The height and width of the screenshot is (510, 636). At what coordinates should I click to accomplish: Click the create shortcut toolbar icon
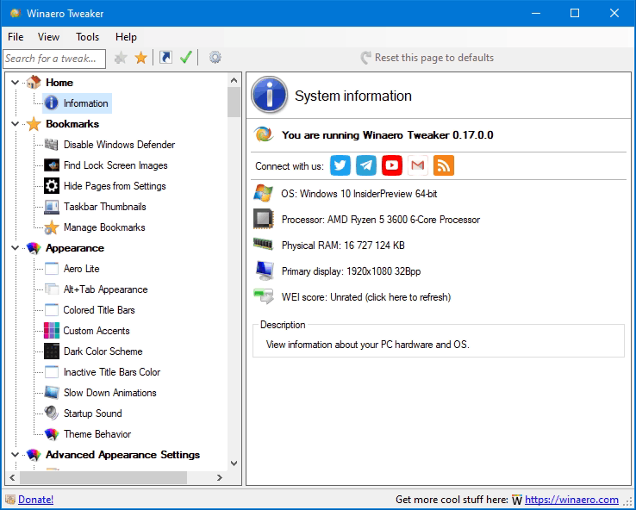(165, 58)
